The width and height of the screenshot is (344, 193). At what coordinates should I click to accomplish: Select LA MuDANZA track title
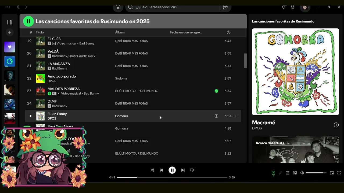(x=59, y=64)
